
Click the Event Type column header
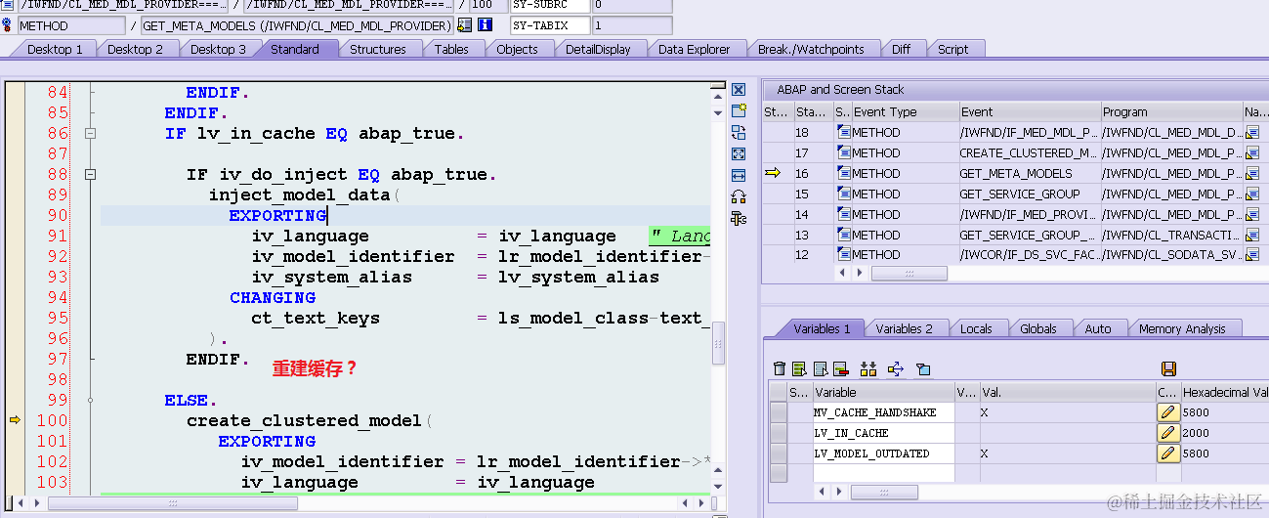(x=904, y=111)
